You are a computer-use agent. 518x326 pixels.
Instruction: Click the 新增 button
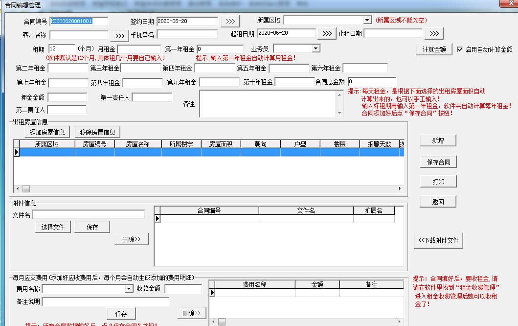click(438, 141)
